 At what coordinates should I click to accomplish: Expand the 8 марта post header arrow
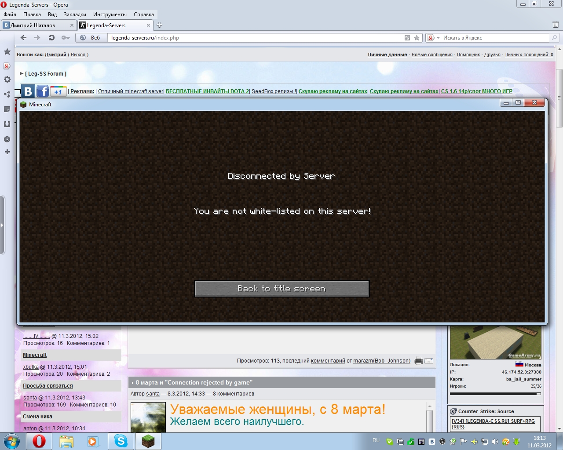[132, 383]
